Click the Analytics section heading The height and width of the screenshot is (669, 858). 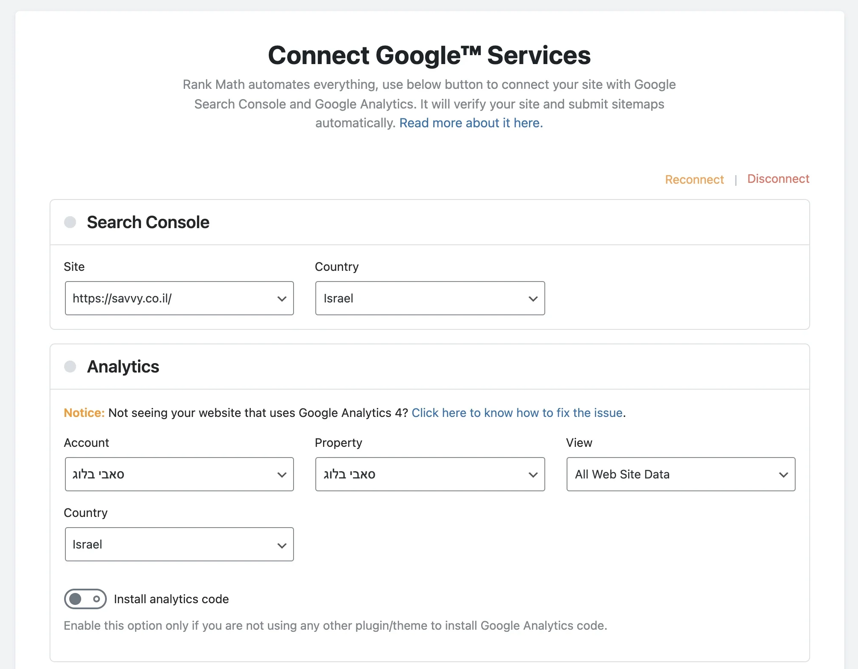123,367
